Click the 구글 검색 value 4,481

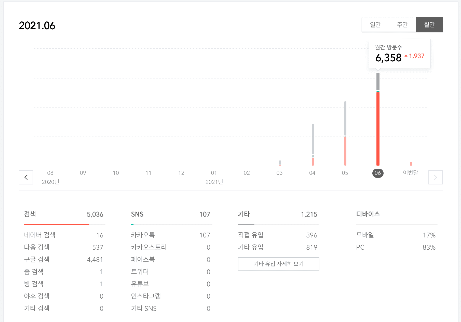95,260
